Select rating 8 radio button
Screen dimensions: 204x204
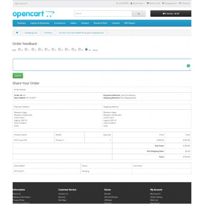pyautogui.click(x=73, y=49)
